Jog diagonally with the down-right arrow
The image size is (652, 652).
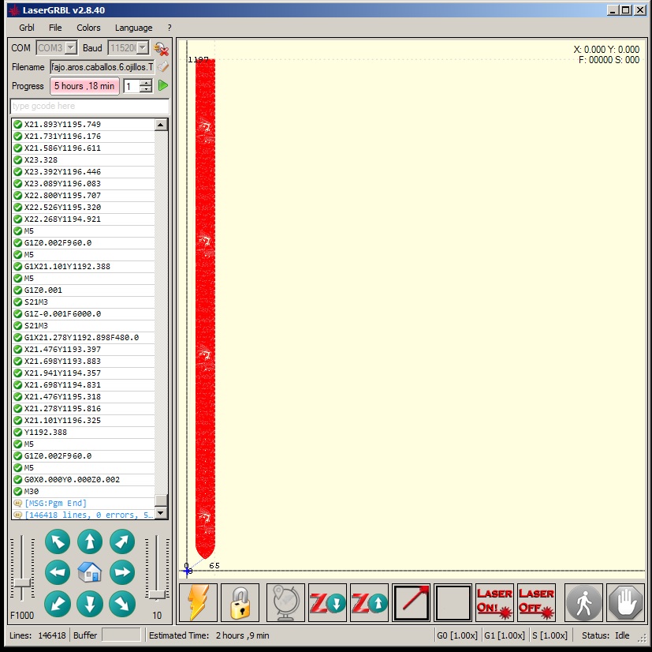[x=121, y=603]
